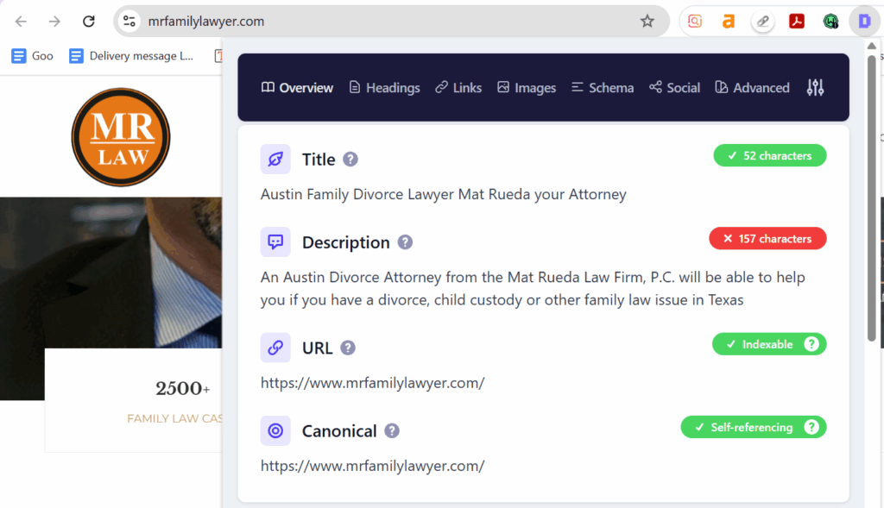Click the 52 characters badge
The image size is (884, 508).
(x=769, y=155)
